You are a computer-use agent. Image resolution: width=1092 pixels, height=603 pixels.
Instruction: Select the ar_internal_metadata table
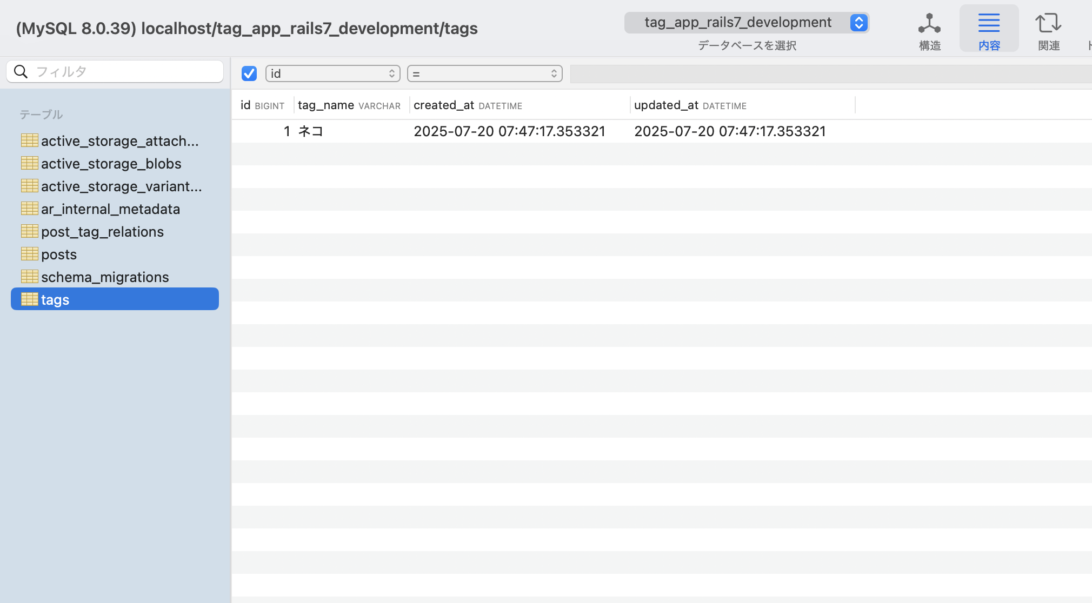(x=110, y=209)
